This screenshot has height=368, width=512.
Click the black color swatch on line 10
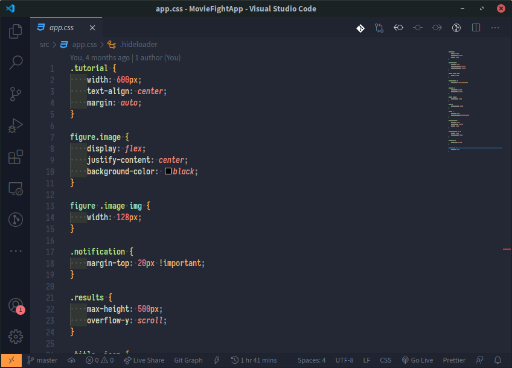(167, 171)
